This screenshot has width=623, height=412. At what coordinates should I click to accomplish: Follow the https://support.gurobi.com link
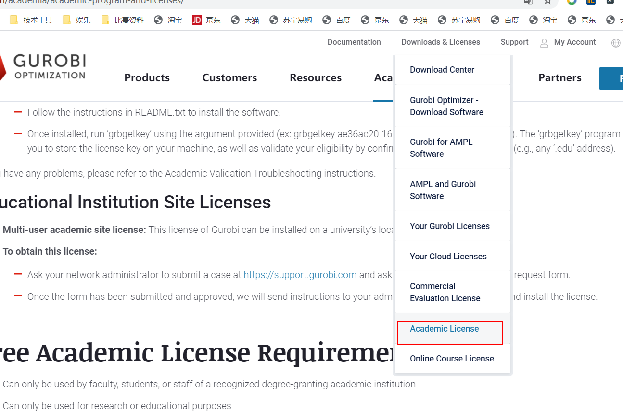click(x=300, y=275)
